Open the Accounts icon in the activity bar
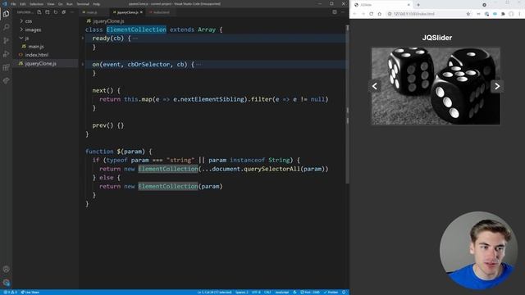The image size is (525, 295). 6,269
